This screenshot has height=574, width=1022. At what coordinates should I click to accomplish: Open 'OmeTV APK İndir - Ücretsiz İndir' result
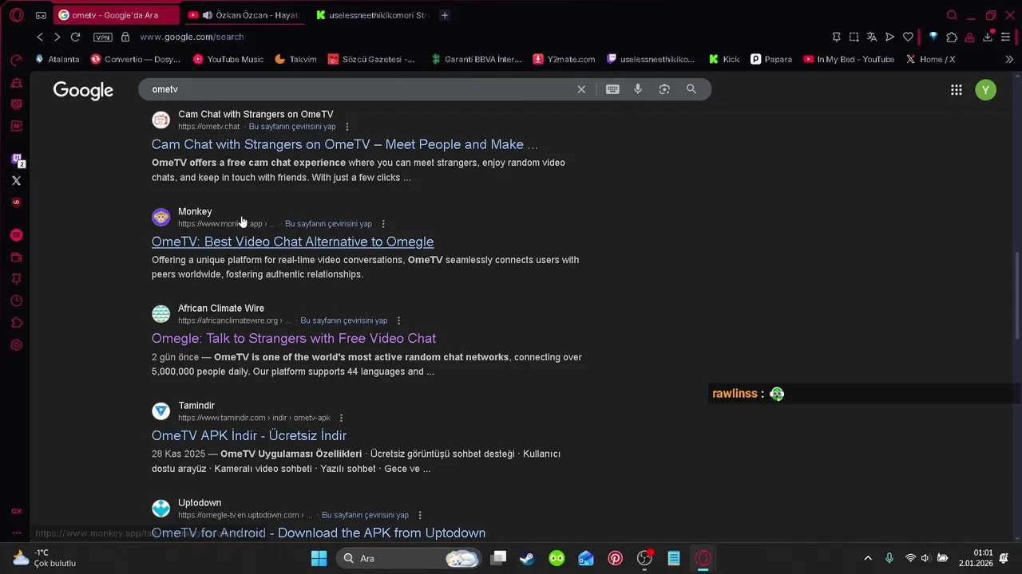(x=249, y=436)
